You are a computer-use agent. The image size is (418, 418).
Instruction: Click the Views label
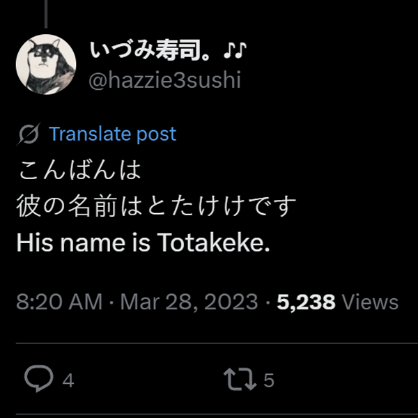(x=371, y=302)
